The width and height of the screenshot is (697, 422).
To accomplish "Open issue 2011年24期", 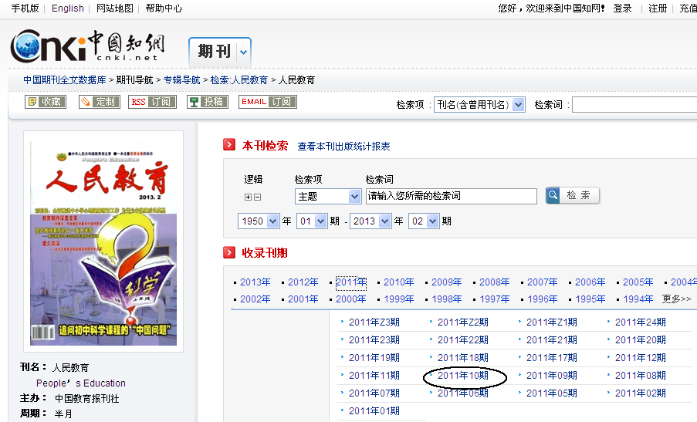I will (x=641, y=322).
